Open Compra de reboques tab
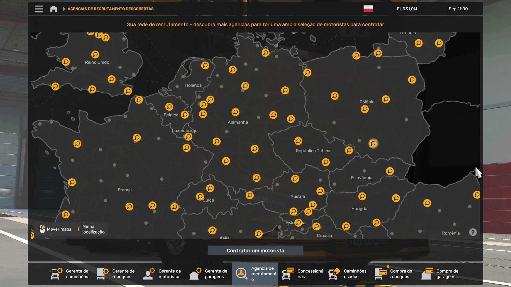The height and width of the screenshot is (287, 511). coord(394,274)
